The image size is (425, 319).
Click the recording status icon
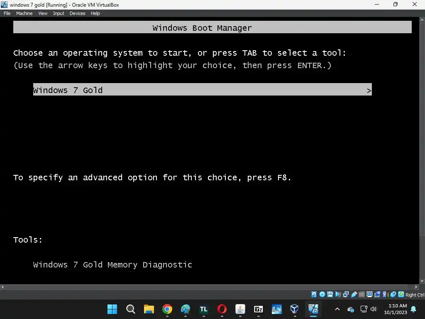click(377, 294)
